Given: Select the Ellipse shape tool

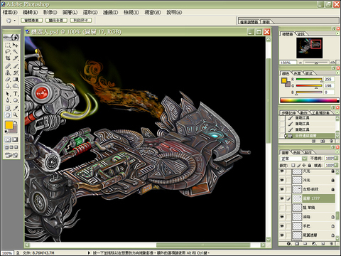Looking at the screenshot, I should click(x=16, y=100).
